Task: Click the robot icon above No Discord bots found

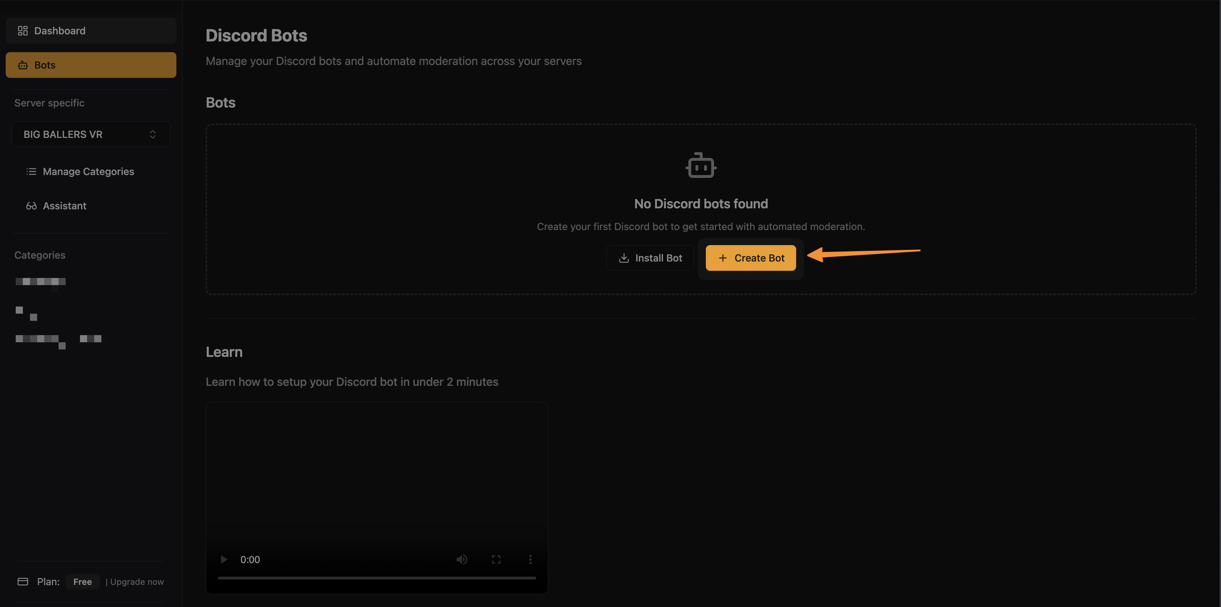Action: [700, 165]
